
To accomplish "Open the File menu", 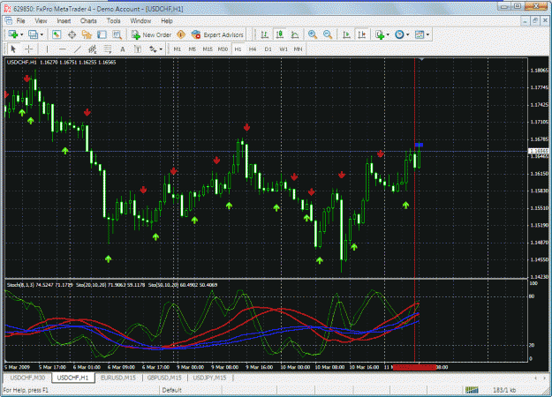I will pos(21,21).
